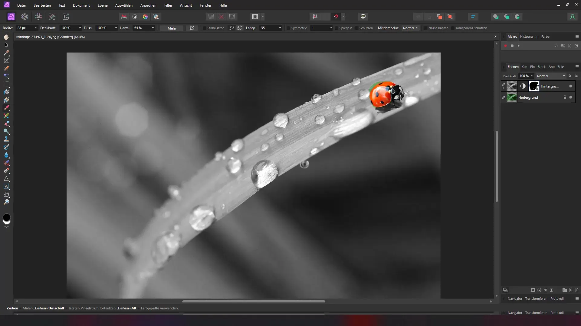The image size is (581, 326).
Task: Toggle the lock on the Hintergrund layer
Action: [565, 97]
